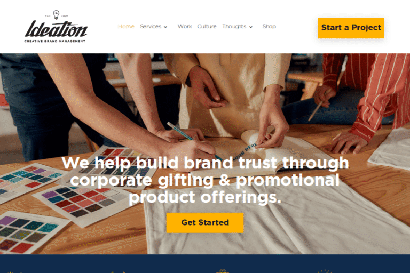
Task: Visit the Culture page link
Action: (207, 26)
